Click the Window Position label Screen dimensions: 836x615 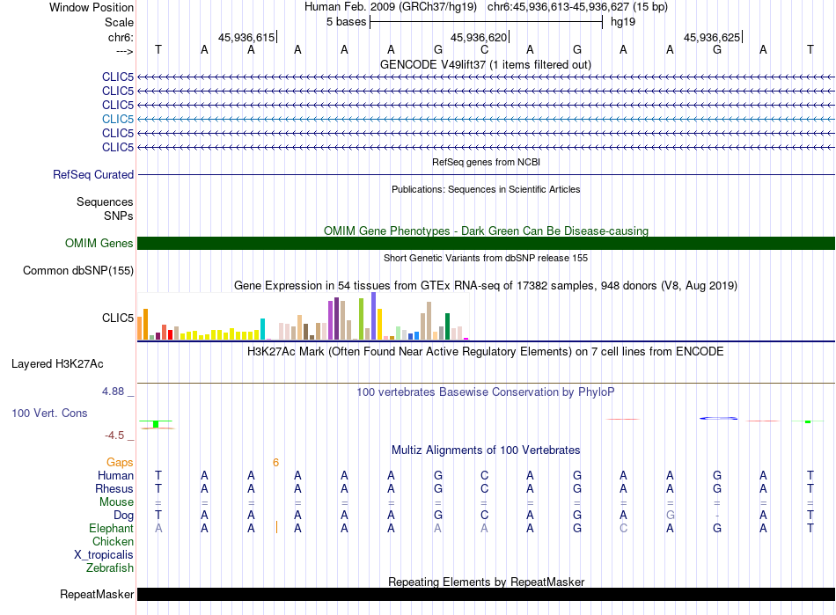pyautogui.click(x=92, y=7)
